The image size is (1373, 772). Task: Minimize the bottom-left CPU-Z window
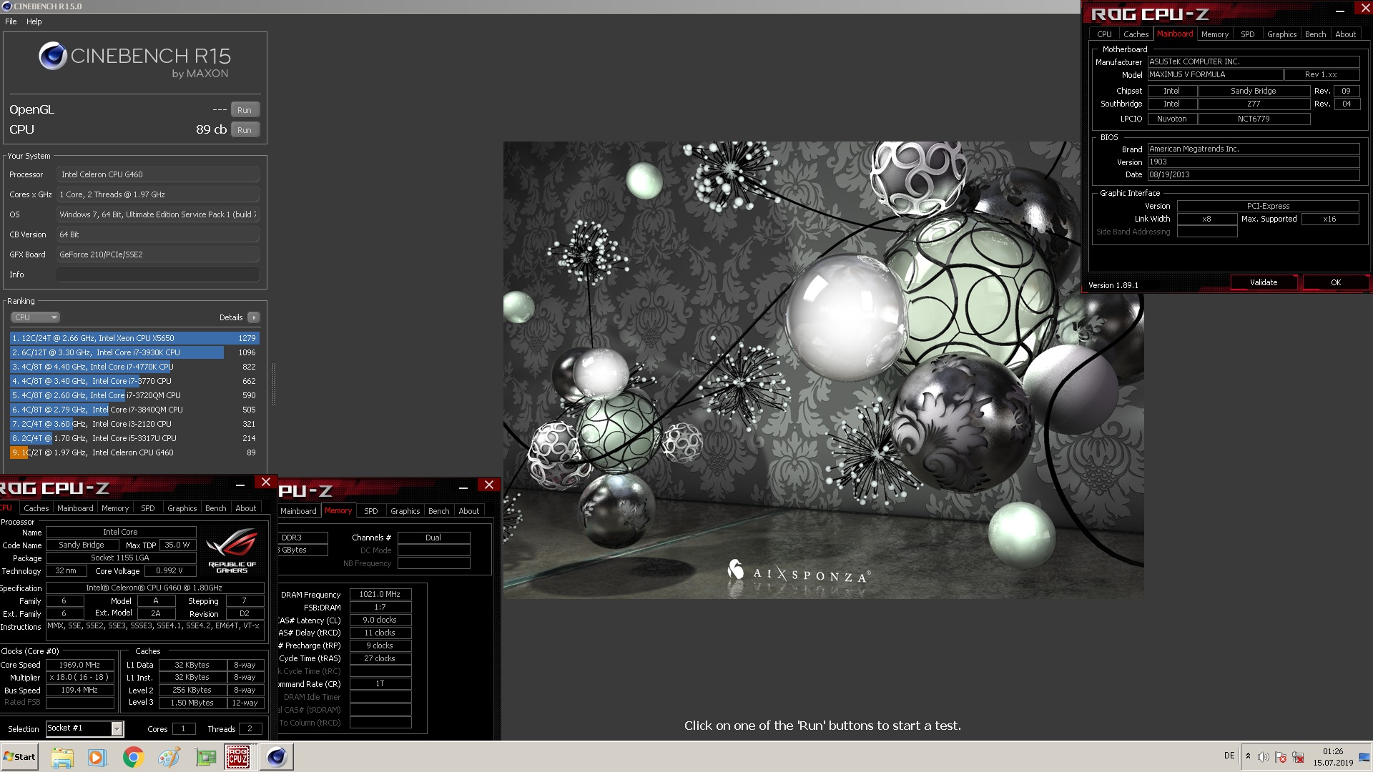pyautogui.click(x=240, y=485)
